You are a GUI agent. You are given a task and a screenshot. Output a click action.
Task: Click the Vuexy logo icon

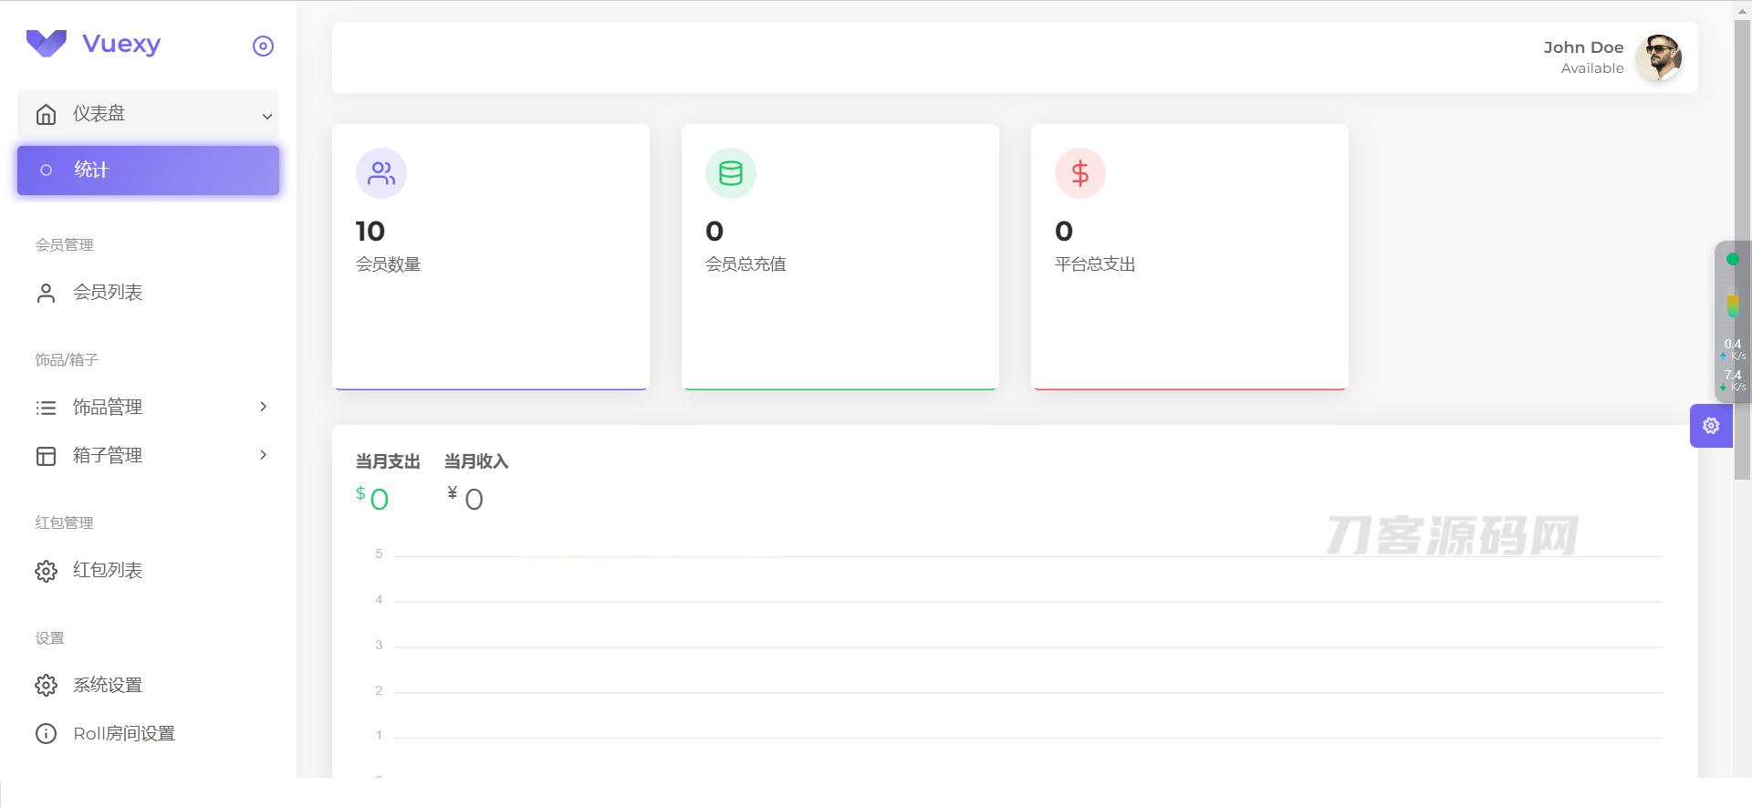47,43
